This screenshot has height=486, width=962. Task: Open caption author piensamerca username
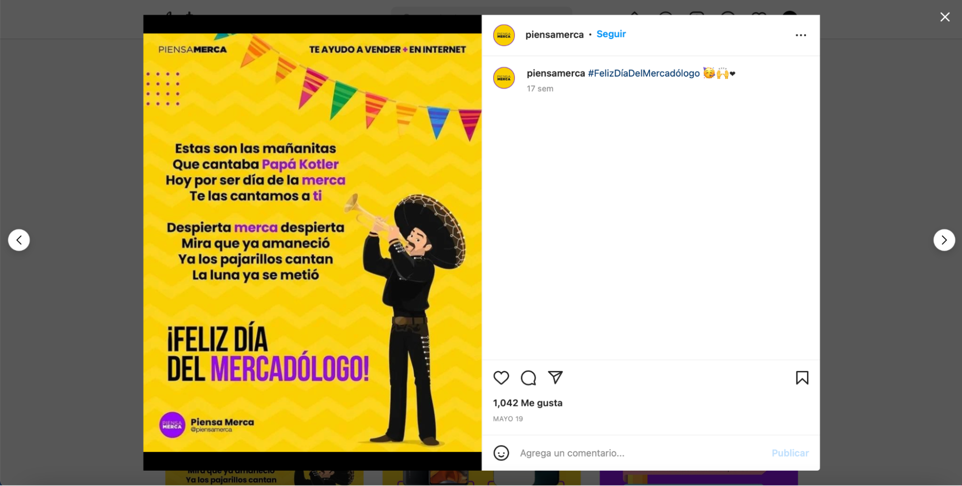(556, 73)
